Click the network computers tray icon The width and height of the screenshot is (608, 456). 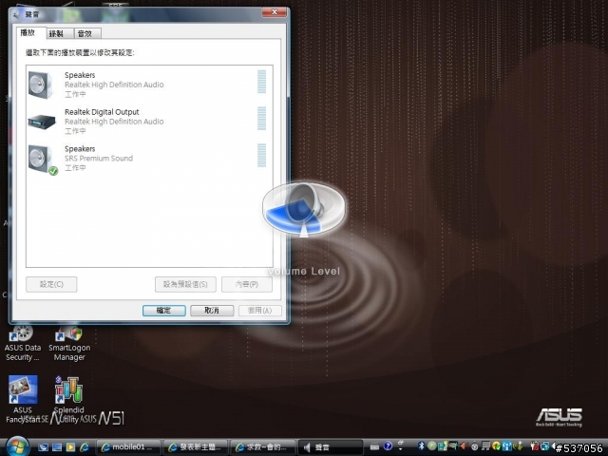tap(544, 446)
